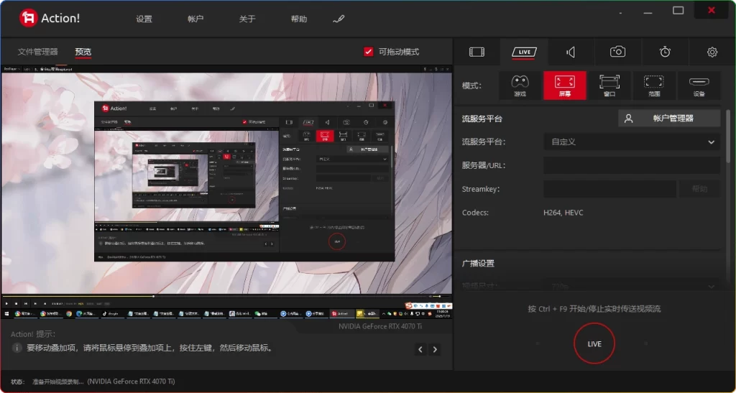Viewport: 736px width, 393px height.
Task: Click the volume slider in previewed player
Action: click(441, 297)
